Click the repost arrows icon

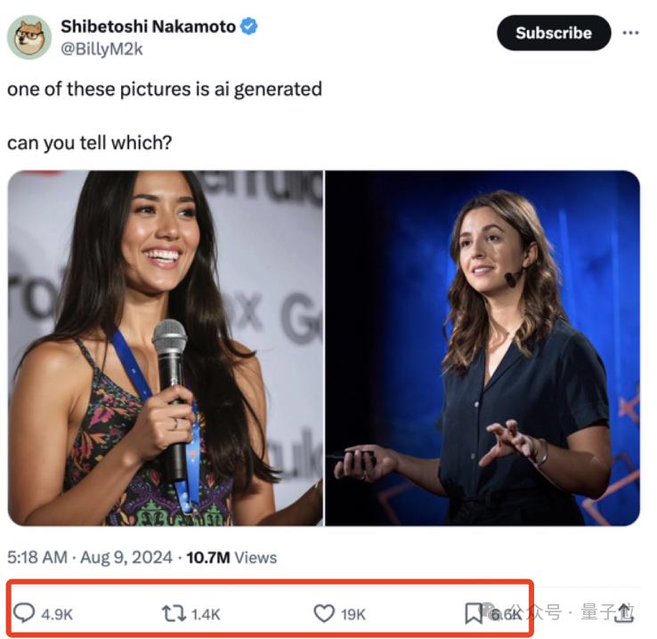coord(171,613)
